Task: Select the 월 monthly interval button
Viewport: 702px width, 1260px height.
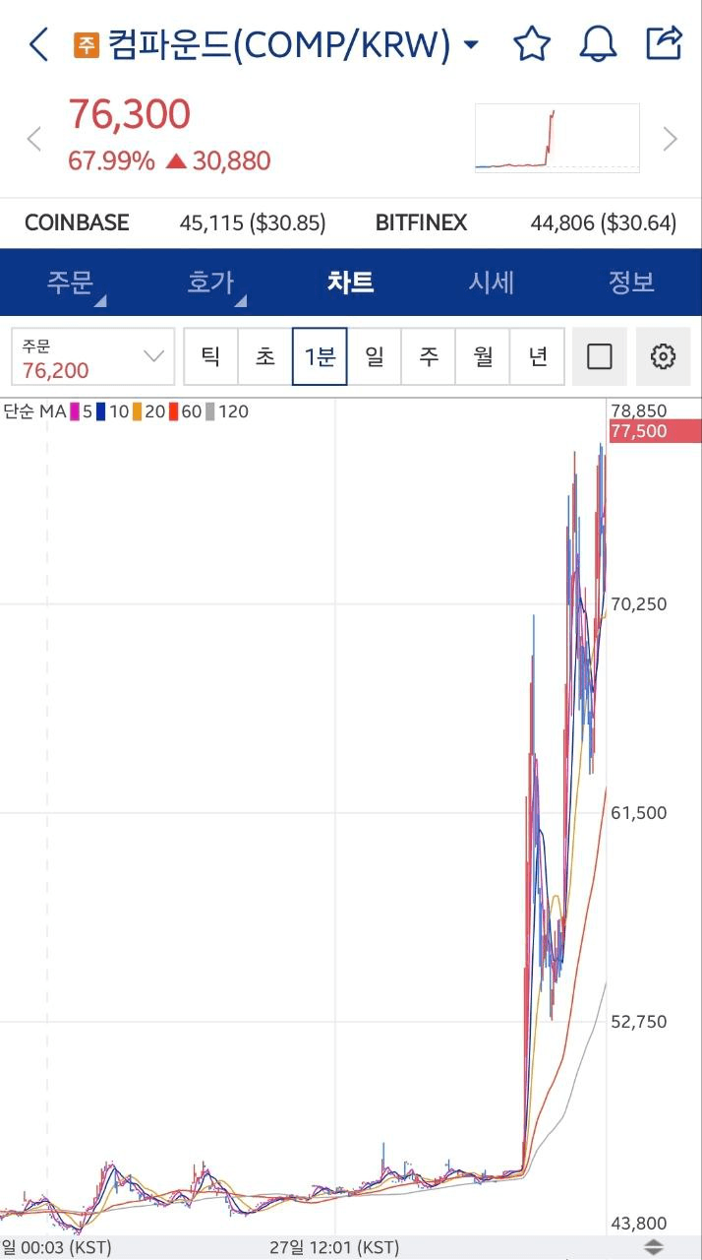Action: [x=484, y=356]
